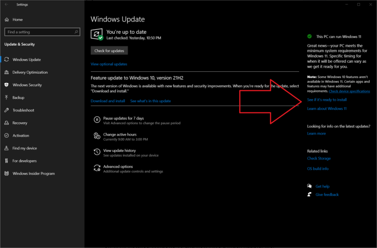This screenshot has height=248, width=377.
Task: Go to Windows Security section
Action: [27, 85]
